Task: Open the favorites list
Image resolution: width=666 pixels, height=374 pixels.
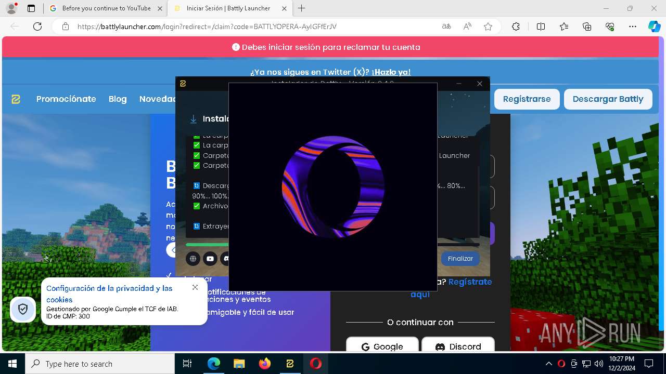Action: tap(564, 26)
